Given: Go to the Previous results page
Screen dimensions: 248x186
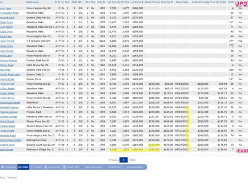Looking at the screenshot, I should (114, 160).
